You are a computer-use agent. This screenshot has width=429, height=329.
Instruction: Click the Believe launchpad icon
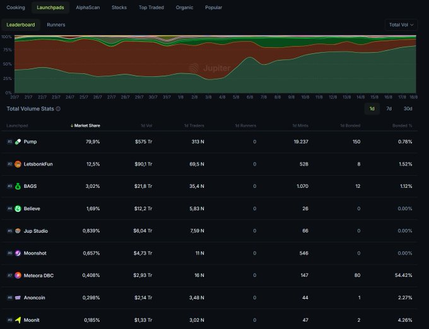point(18,209)
